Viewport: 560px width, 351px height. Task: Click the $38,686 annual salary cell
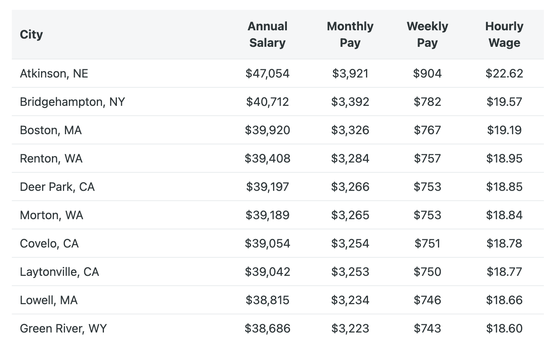[x=268, y=329]
